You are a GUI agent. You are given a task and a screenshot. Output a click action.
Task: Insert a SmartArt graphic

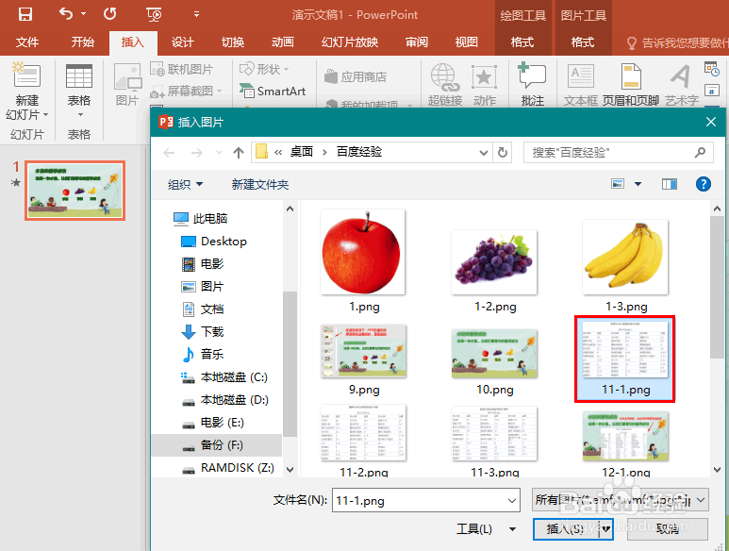273,92
